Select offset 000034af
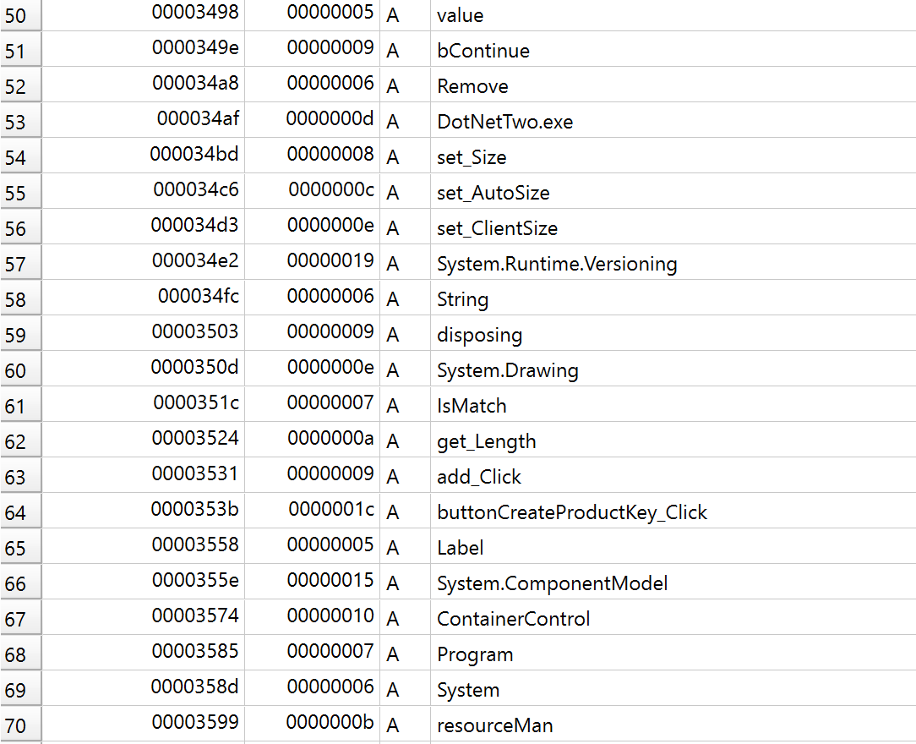This screenshot has height=744, width=916. [198, 118]
